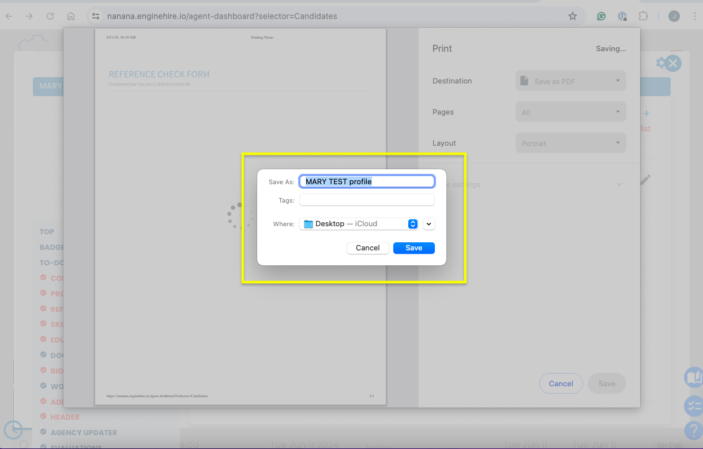The image size is (703, 449).
Task: Click the check icon in the EDU row
Action: coord(43,340)
